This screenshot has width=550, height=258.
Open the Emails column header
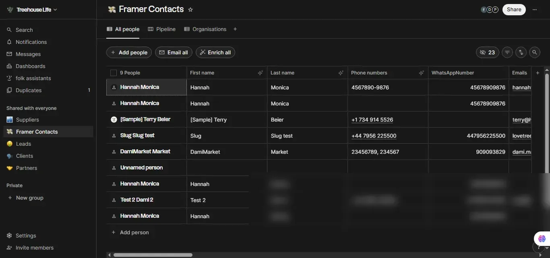pos(520,73)
